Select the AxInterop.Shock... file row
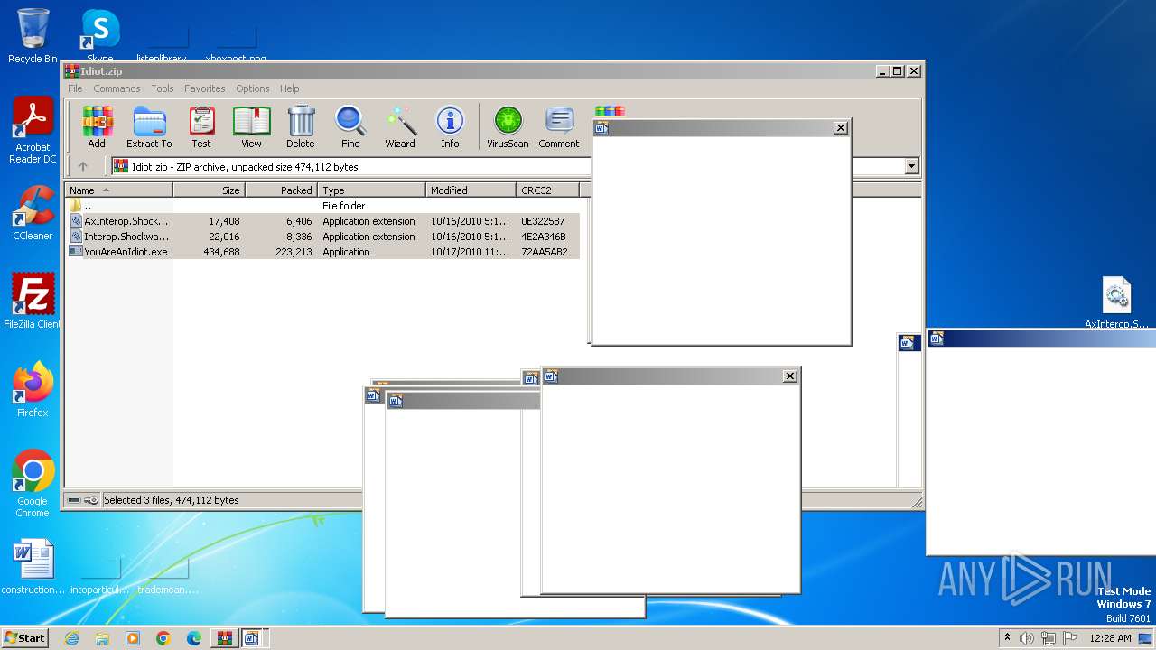 pos(322,221)
